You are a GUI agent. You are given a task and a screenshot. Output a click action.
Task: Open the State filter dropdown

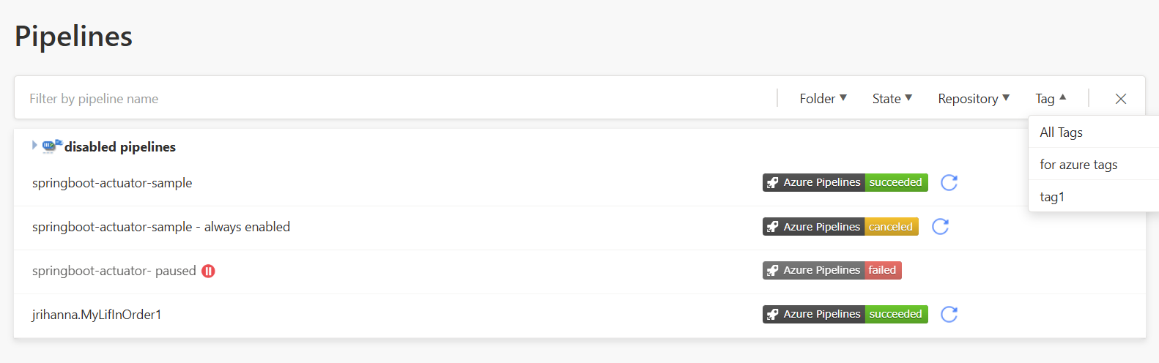892,99
